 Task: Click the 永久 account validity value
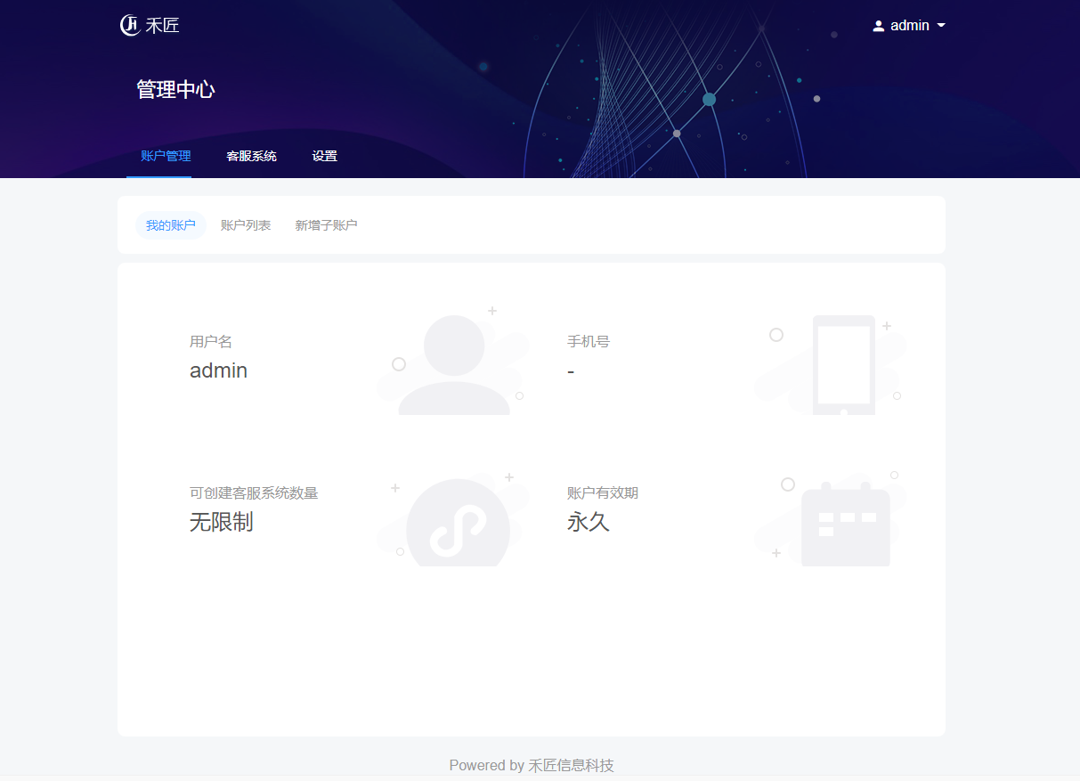pos(588,522)
